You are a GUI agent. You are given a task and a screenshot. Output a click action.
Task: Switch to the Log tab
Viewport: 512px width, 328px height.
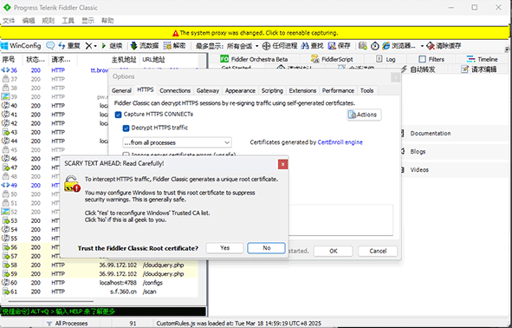(386, 59)
